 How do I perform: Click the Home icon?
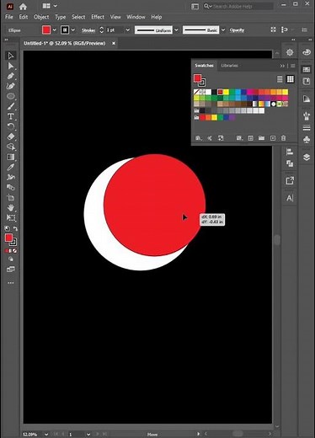pos(23,7)
